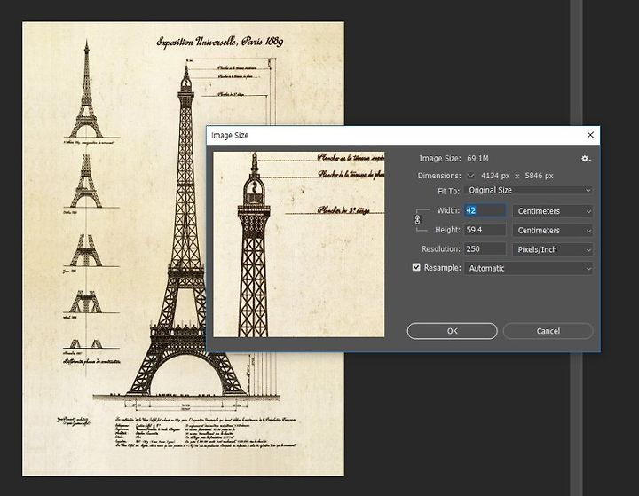Dismiss dialog with the Cancel button

548,331
